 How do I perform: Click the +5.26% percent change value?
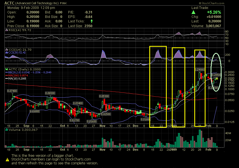coord(214,12)
